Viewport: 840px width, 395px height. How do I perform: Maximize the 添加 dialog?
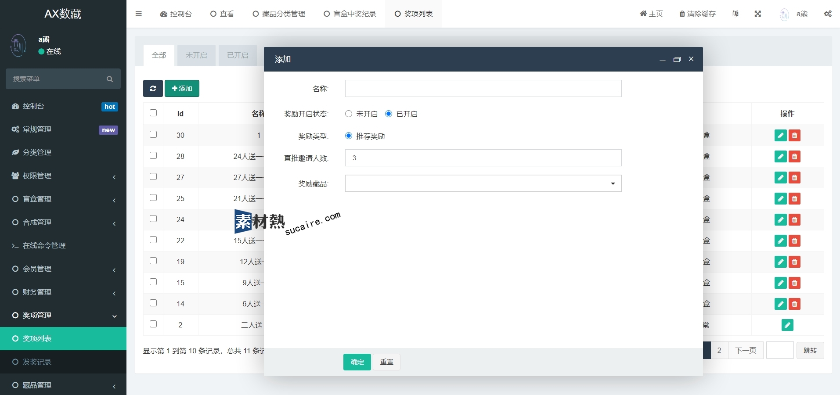[677, 59]
